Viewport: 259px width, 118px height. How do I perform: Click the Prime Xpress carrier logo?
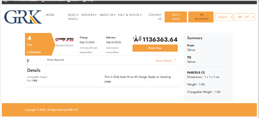click(x=64, y=40)
